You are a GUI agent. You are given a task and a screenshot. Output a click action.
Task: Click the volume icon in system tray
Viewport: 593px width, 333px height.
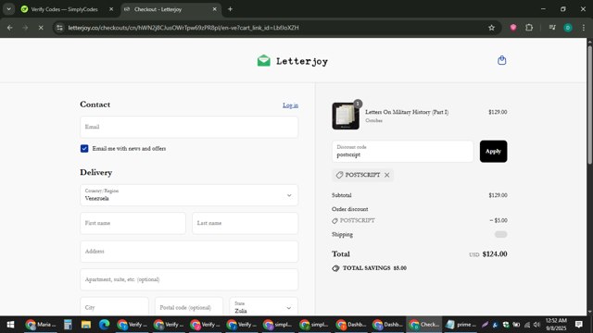tap(536, 325)
